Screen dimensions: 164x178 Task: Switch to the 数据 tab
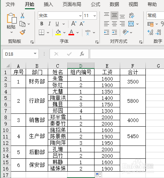point(114,4)
